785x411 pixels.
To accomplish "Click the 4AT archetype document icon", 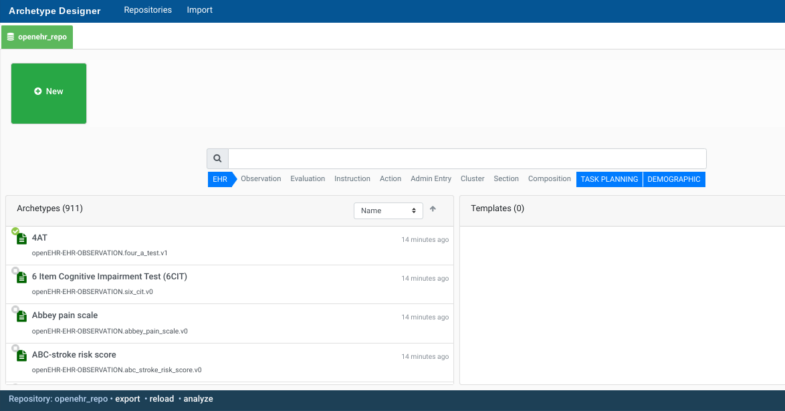I will click(21, 239).
